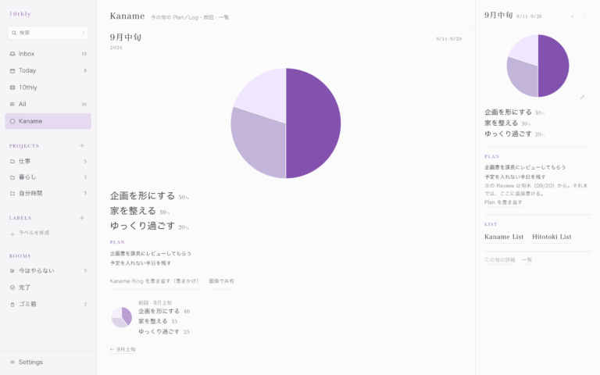Viewport: 600px width, 375px height.
Task: Open Settings at the sidebar bottom
Action: click(x=48, y=362)
